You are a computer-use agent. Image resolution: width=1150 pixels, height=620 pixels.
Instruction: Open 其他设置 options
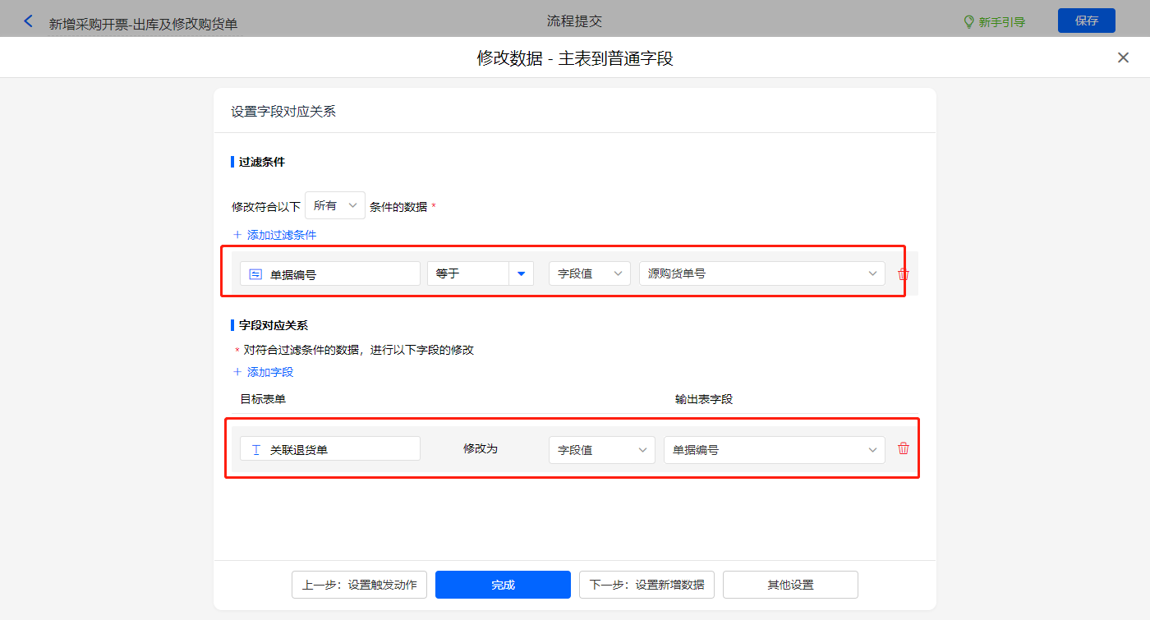tap(790, 585)
